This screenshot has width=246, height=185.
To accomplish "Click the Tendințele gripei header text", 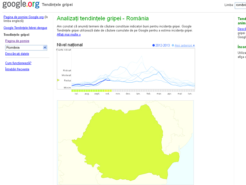I will 57,5.
